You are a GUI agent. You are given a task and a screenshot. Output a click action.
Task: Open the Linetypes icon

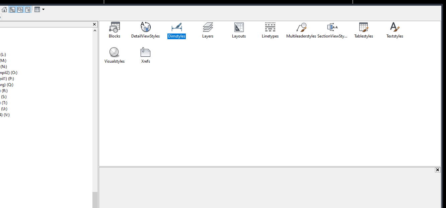pyautogui.click(x=270, y=30)
